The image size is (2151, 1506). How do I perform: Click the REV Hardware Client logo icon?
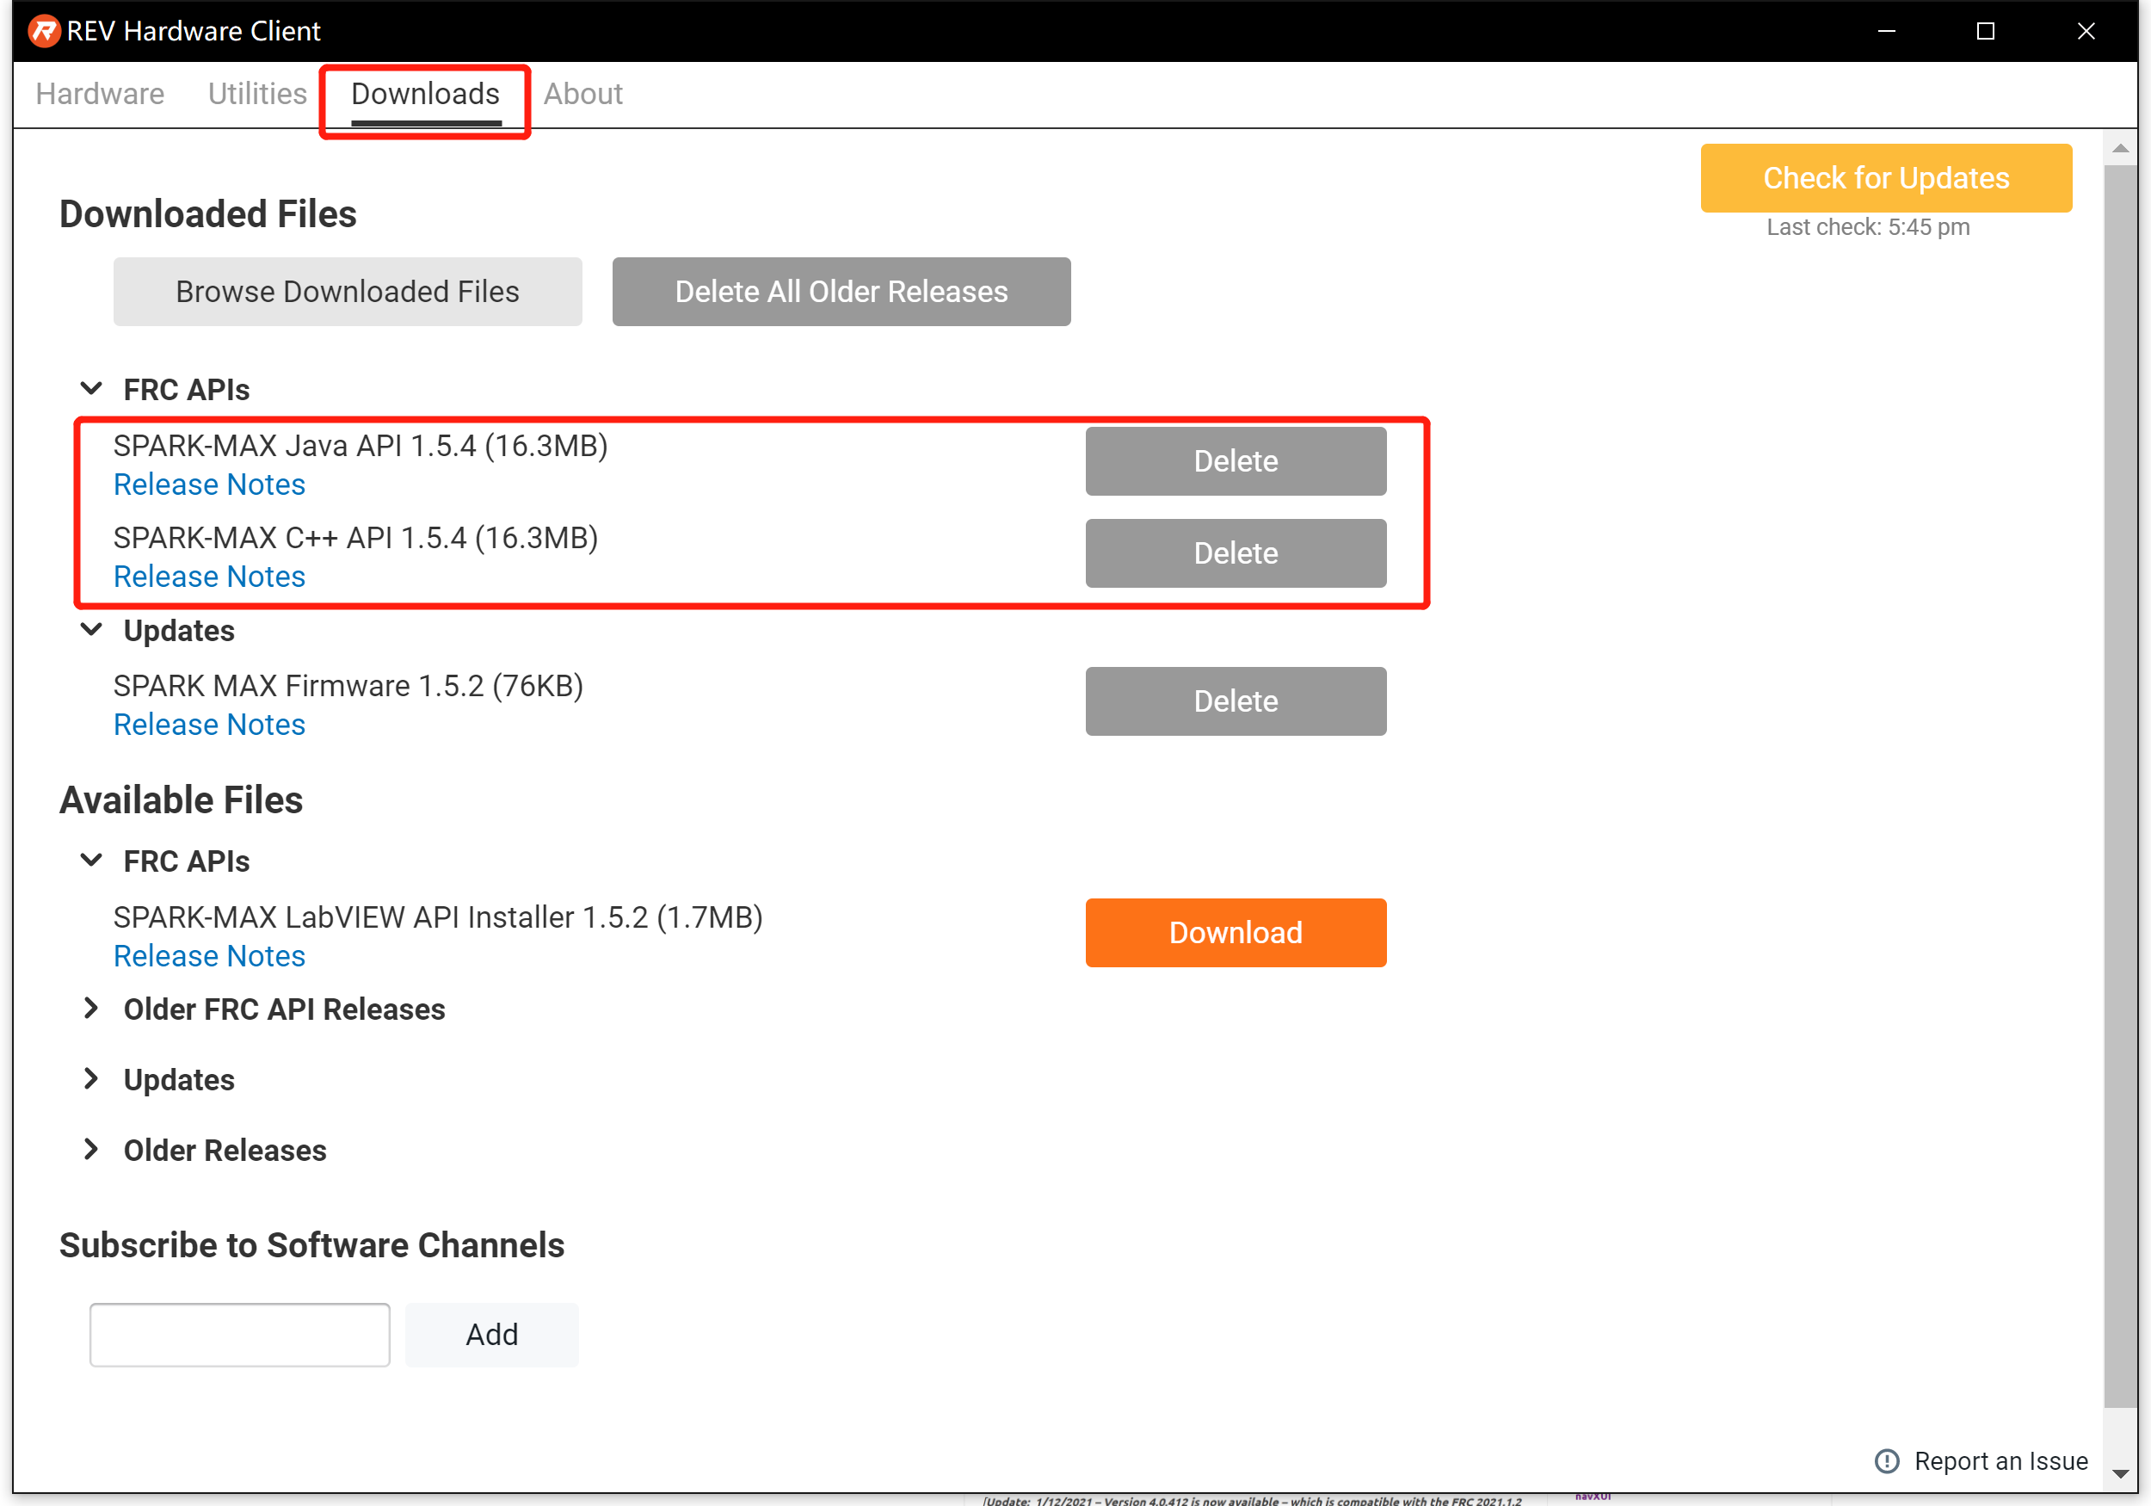point(43,31)
